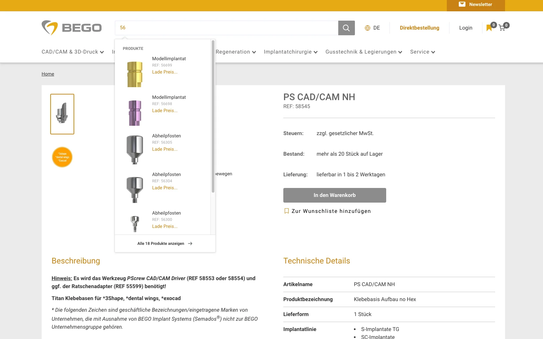Click Lade Preis under REF 56305
This screenshot has width=543, height=339.
(x=165, y=149)
